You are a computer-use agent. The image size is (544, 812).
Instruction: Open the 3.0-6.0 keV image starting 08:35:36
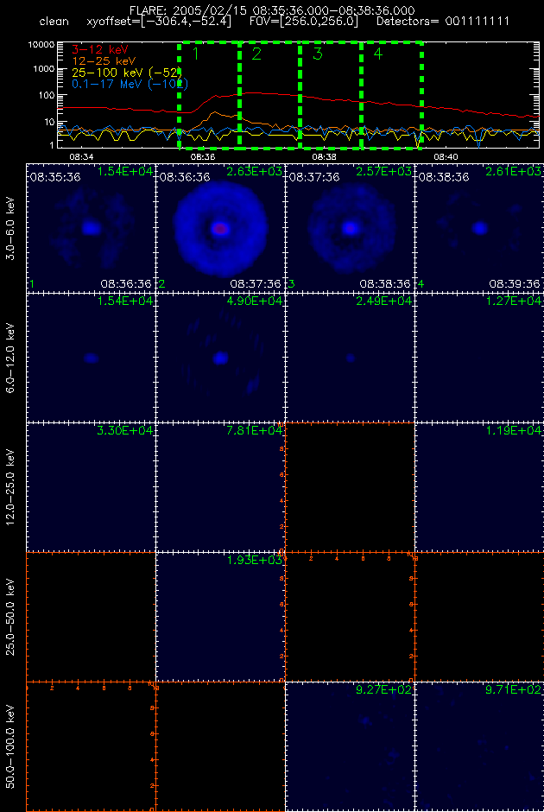click(x=91, y=227)
